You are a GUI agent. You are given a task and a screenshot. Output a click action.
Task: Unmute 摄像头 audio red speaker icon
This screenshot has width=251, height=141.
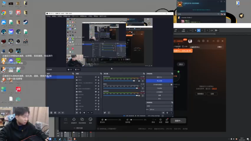[x=139, y=88]
